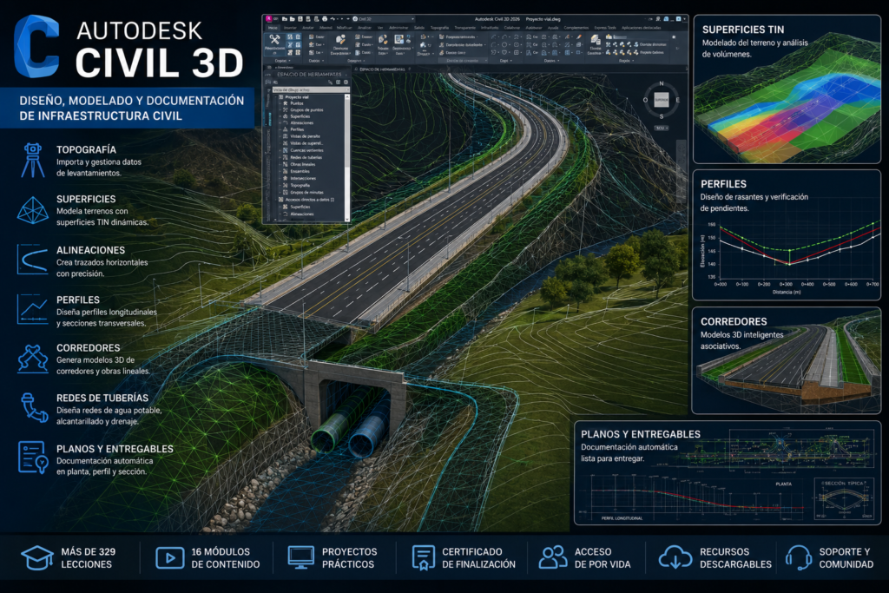Open the Insertar ribbon tab
Viewport: 889px width, 593px height.
(290, 28)
